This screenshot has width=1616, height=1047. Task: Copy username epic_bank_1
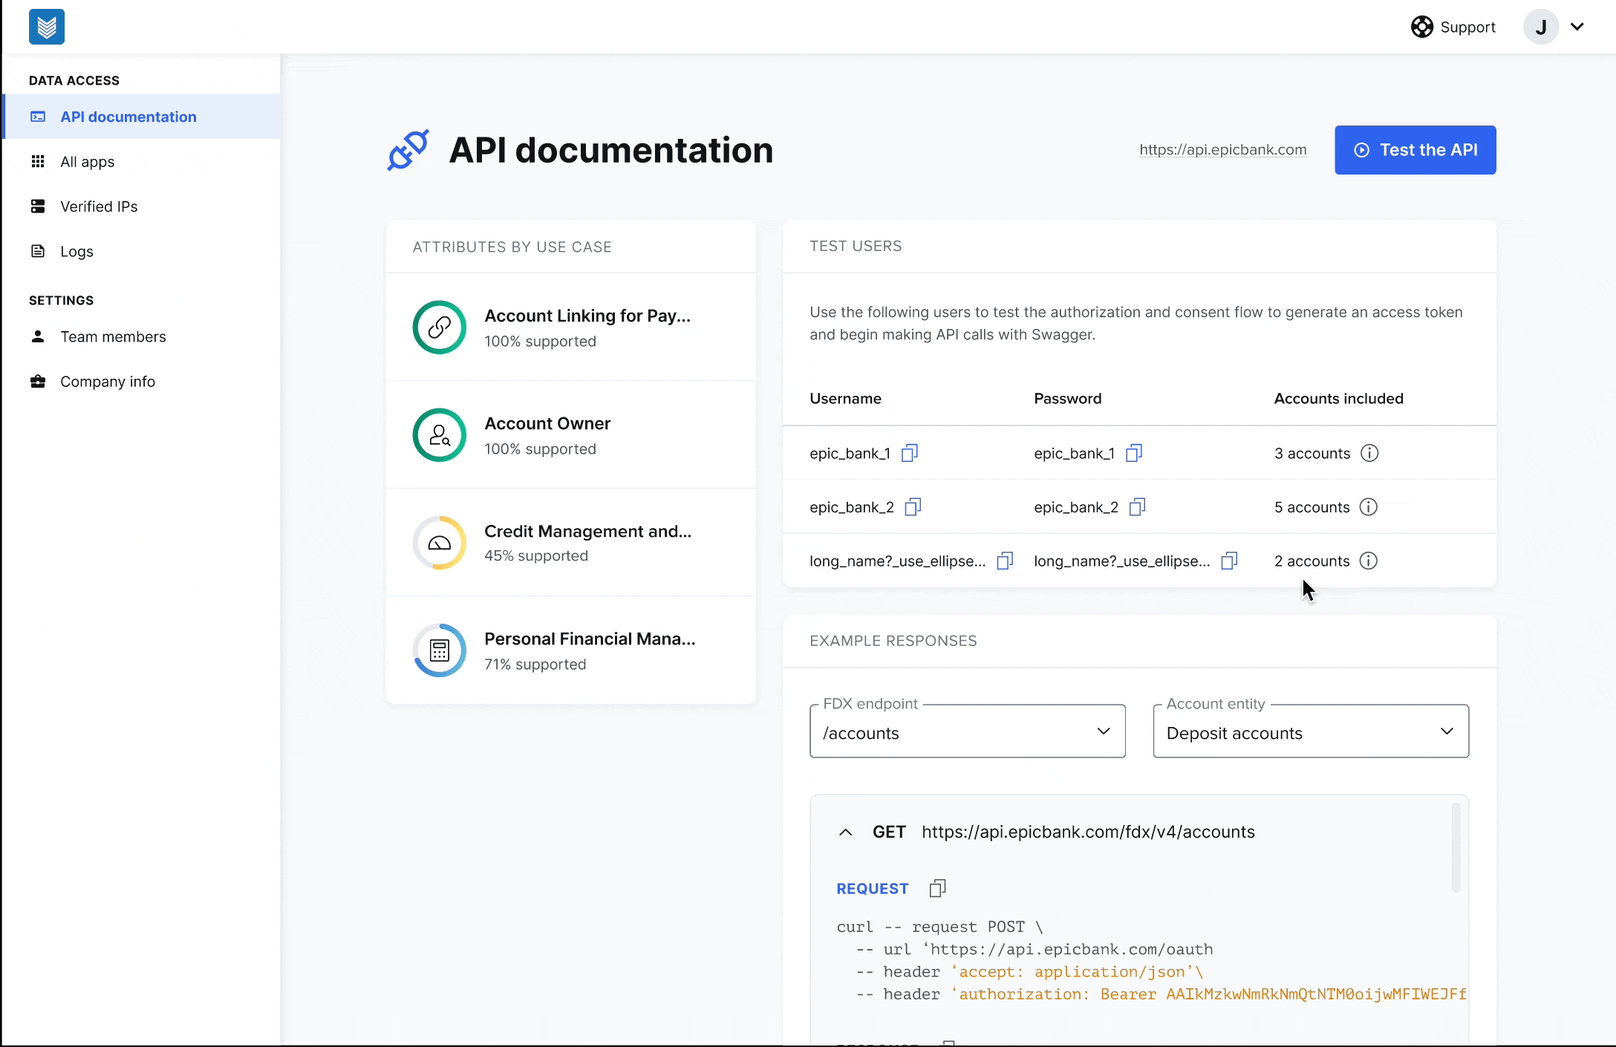coord(910,453)
